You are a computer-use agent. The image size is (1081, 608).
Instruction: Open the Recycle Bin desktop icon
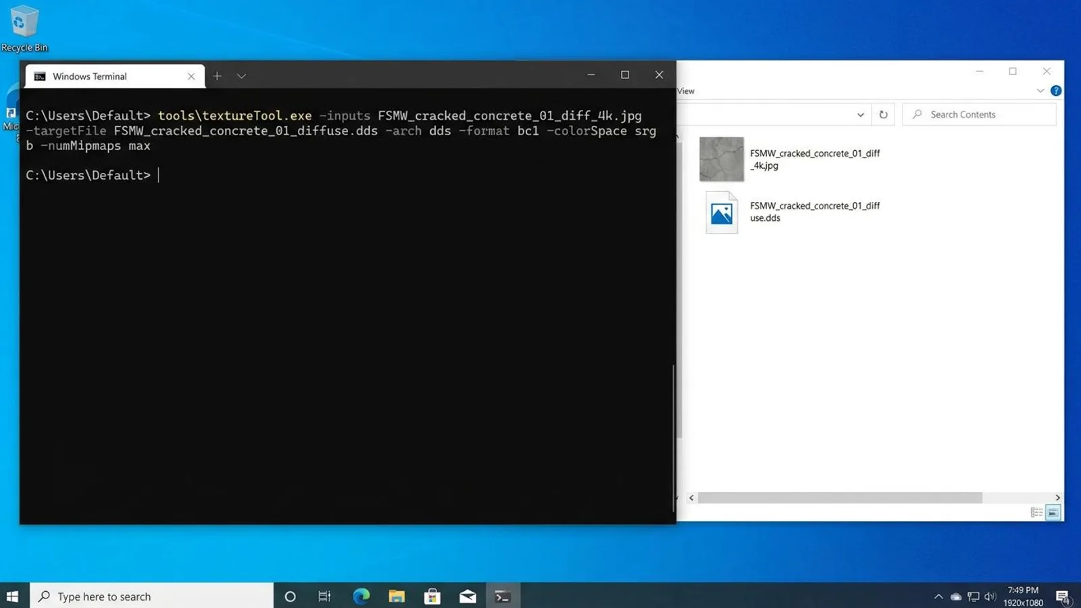tap(24, 28)
